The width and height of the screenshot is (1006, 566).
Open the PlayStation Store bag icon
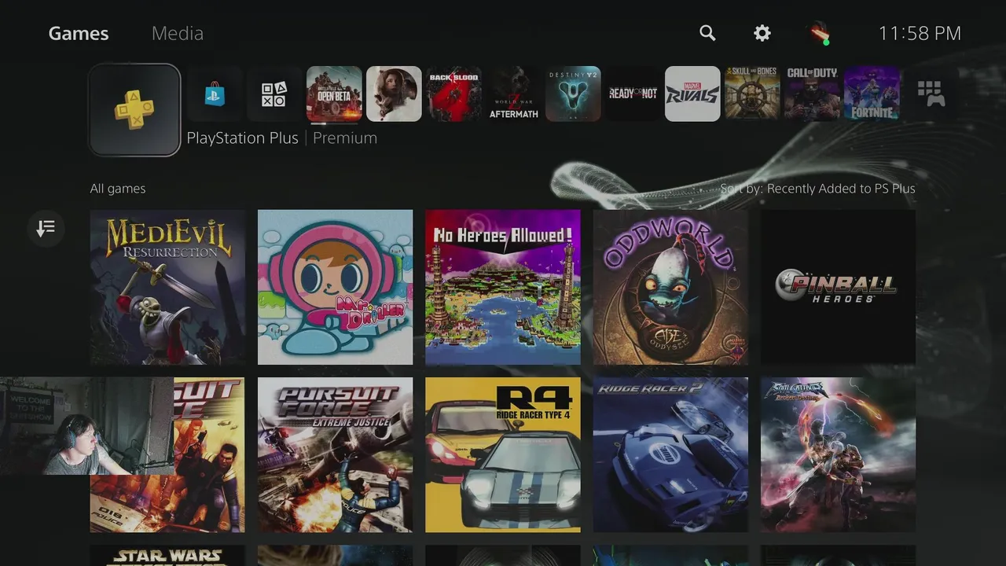[x=215, y=94]
